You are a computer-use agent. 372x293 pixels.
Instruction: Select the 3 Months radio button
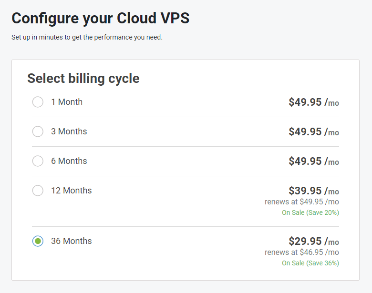point(38,131)
